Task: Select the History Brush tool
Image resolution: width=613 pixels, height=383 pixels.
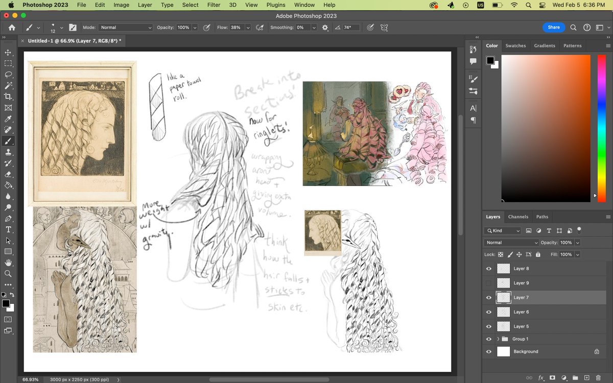Action: (8, 163)
